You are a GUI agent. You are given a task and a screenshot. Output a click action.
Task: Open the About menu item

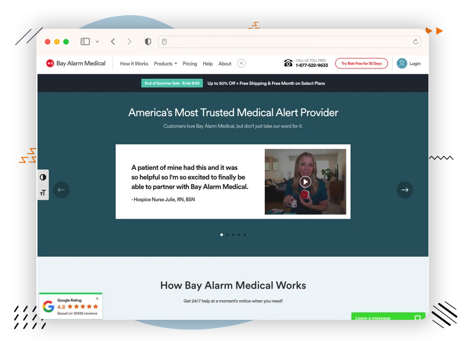[224, 64]
